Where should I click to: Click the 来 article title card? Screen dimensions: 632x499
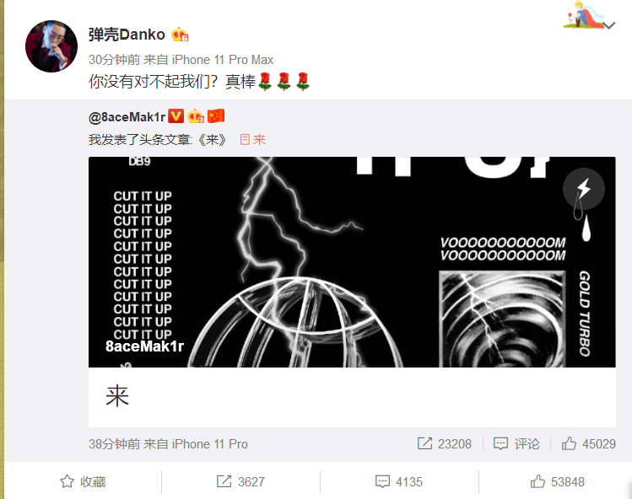click(x=352, y=397)
